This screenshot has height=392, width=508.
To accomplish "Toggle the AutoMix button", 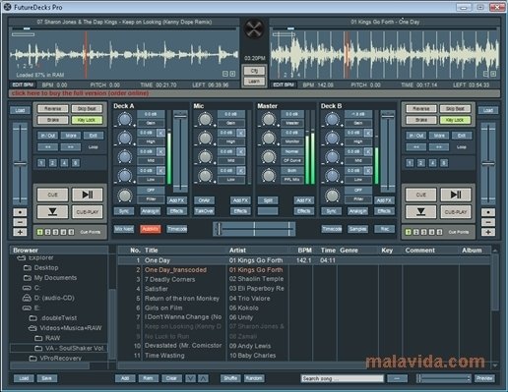I will point(151,229).
